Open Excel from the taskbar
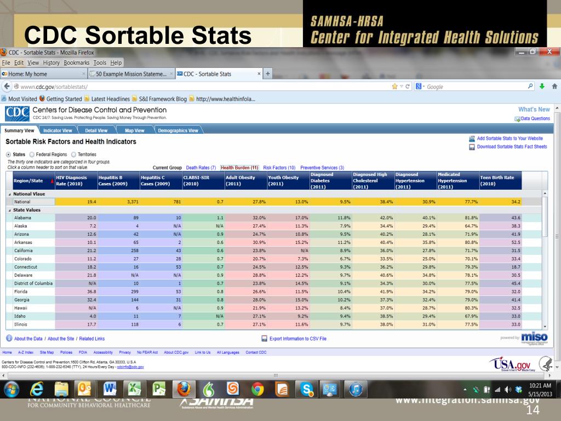The image size is (561, 421). point(134,389)
